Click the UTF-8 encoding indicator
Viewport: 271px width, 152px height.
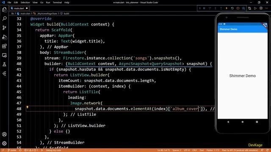pos(187,150)
